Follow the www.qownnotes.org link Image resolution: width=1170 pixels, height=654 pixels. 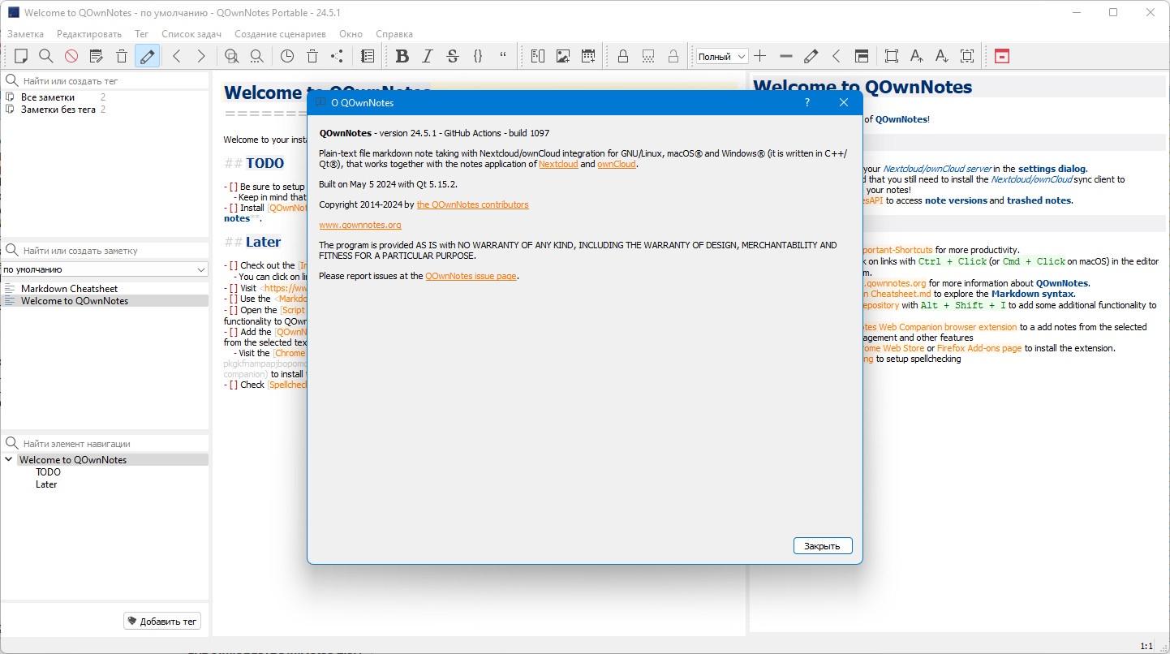click(360, 225)
